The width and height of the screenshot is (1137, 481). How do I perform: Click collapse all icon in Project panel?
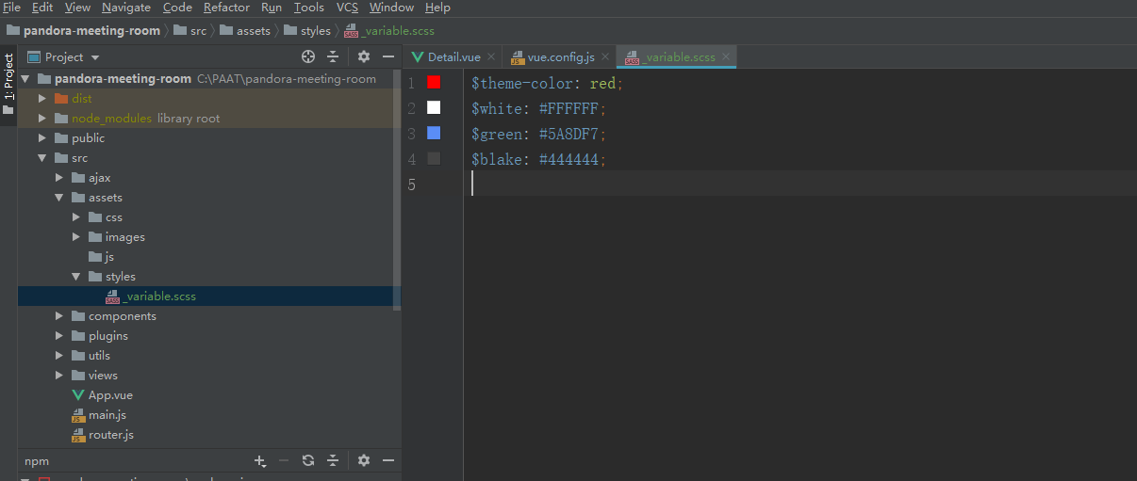(x=333, y=56)
